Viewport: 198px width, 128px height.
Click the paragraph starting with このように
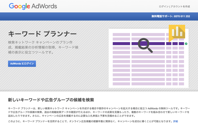[90, 121]
